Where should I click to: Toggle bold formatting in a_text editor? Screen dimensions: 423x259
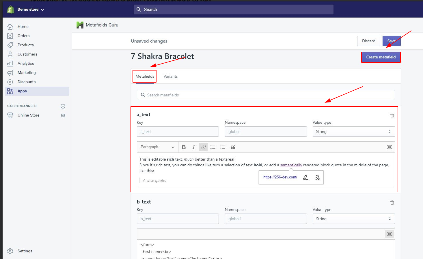pyautogui.click(x=184, y=147)
